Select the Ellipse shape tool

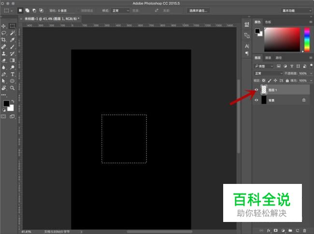click(x=12, y=81)
